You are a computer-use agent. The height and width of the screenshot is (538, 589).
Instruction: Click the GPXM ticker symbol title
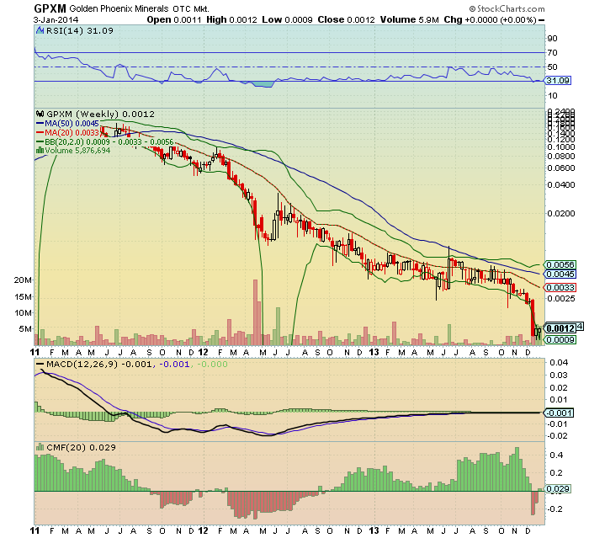pyautogui.click(x=50, y=8)
